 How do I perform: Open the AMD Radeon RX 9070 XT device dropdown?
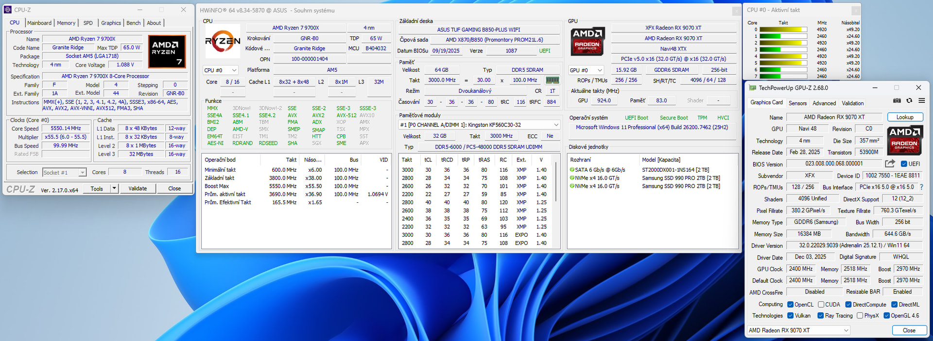click(x=798, y=330)
